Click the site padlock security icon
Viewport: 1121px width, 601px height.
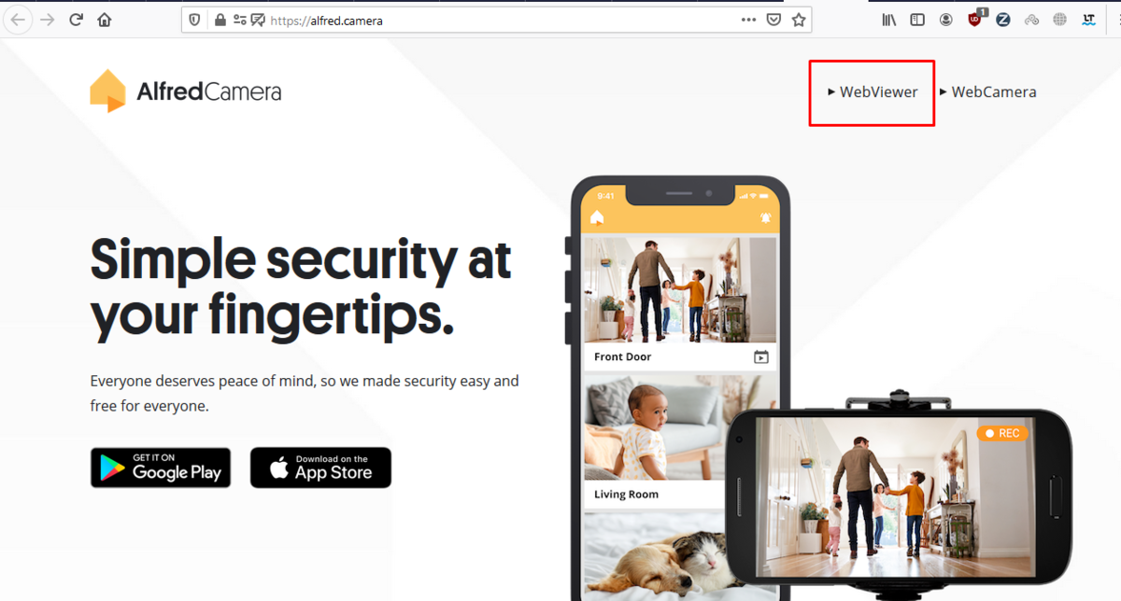pyautogui.click(x=220, y=20)
